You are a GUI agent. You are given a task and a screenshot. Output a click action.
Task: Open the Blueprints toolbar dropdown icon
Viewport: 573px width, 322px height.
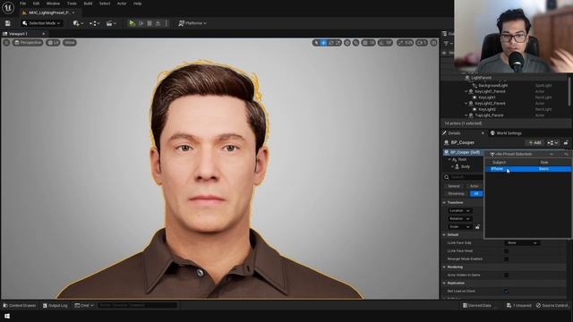[95, 23]
